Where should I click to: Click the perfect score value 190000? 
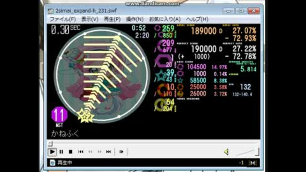[x=204, y=49]
